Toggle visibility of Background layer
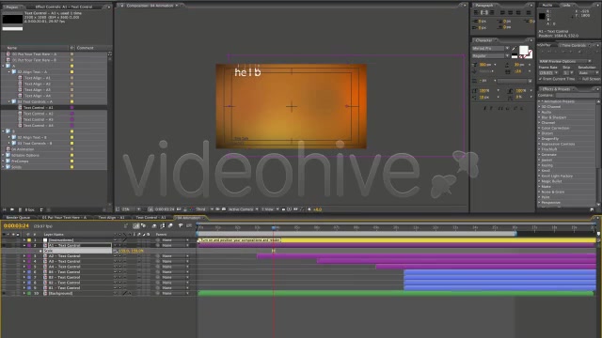 click(4, 293)
